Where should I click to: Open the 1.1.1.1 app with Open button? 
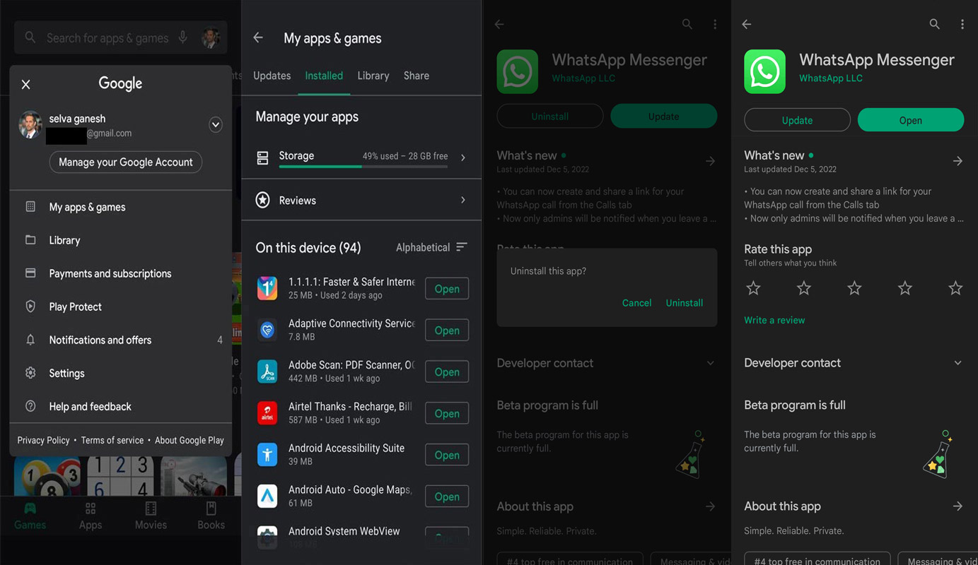pyautogui.click(x=447, y=289)
